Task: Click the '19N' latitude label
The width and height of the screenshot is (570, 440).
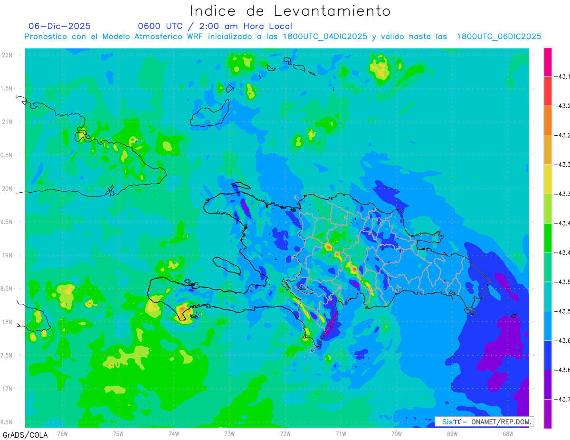Action: tap(7, 255)
